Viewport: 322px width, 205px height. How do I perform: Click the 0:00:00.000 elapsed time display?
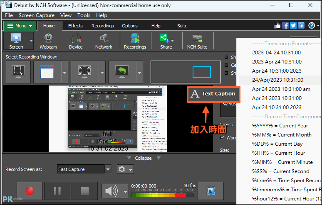pos(144,186)
